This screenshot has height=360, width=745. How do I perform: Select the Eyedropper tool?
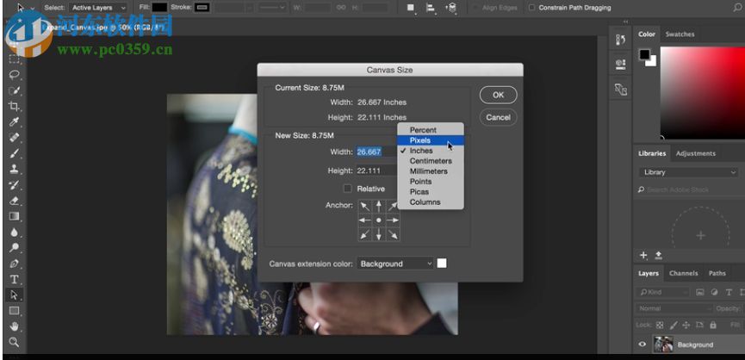[15, 122]
